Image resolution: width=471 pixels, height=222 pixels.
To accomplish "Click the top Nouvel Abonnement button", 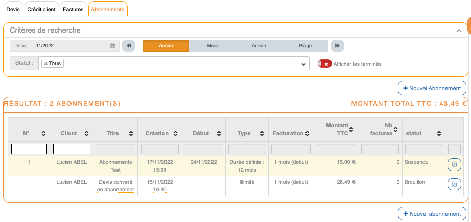I will click(432, 88).
